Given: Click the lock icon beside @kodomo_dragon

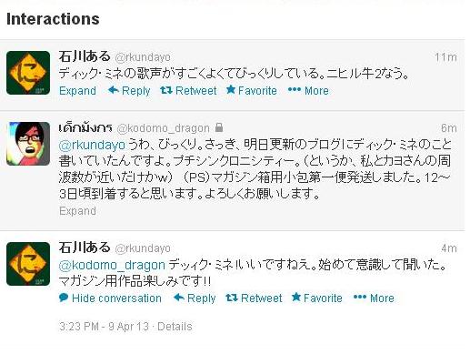Looking at the screenshot, I should click(x=219, y=127).
